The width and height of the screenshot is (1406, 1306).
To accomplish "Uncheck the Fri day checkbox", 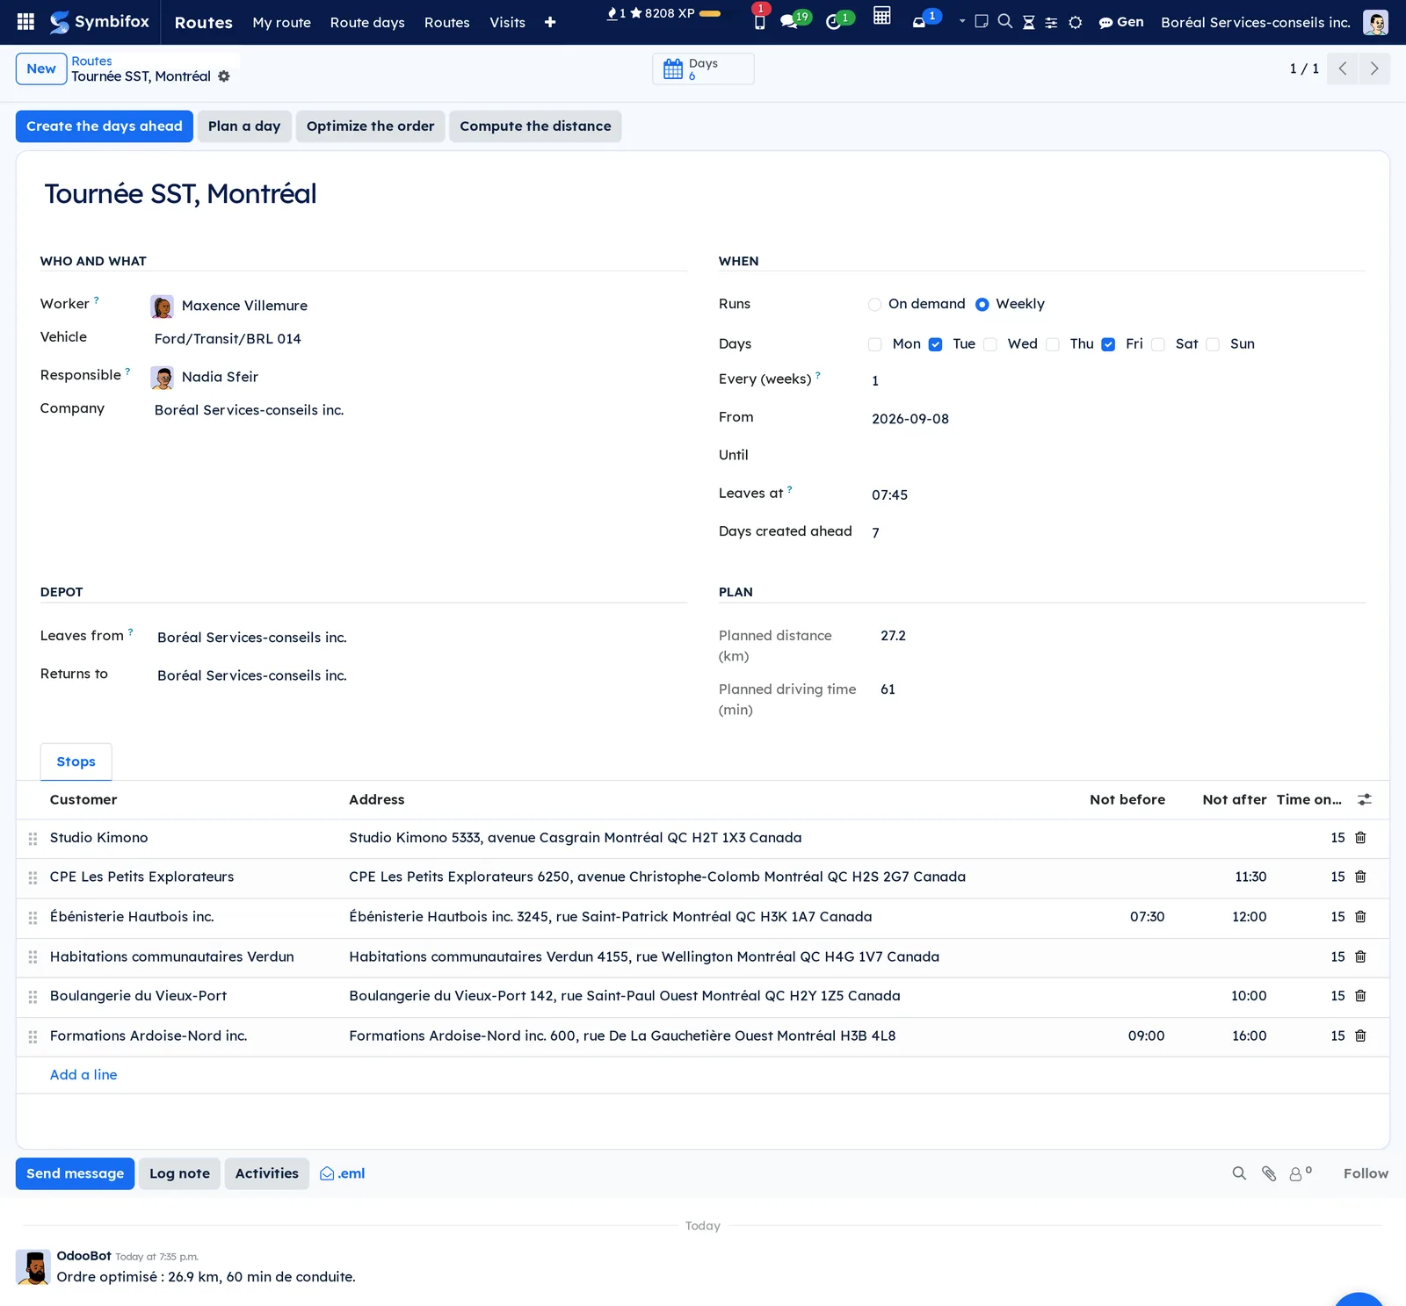I will pyautogui.click(x=1109, y=344).
